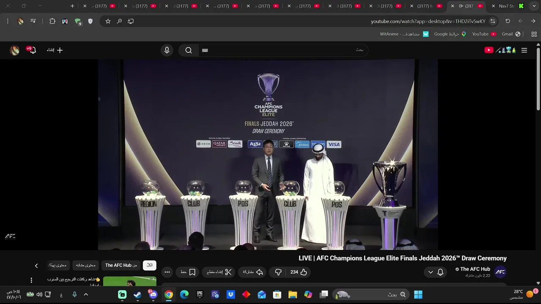The image size is (541, 304).
Task: Share the video via مشاركة button
Action: [x=253, y=272]
